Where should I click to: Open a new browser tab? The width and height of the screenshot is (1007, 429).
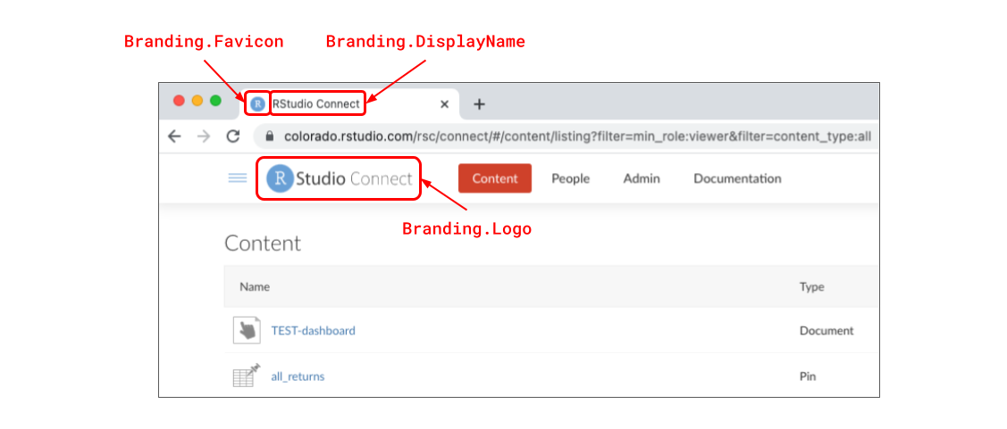[x=479, y=104]
